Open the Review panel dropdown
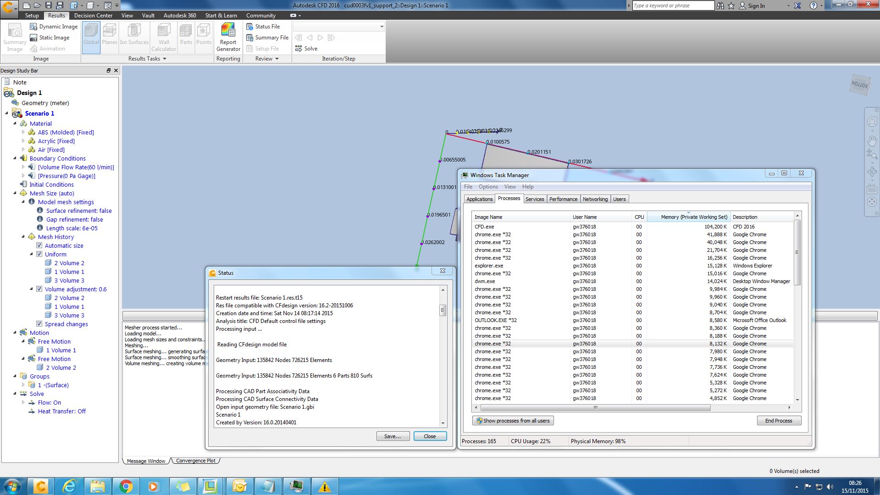Screen dimensions: 880x495 point(267,59)
